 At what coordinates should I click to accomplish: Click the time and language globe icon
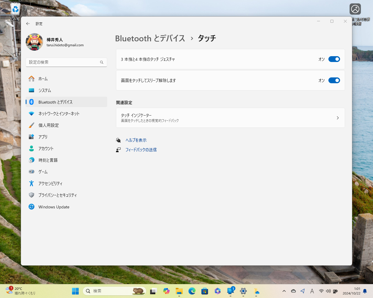tap(31, 160)
